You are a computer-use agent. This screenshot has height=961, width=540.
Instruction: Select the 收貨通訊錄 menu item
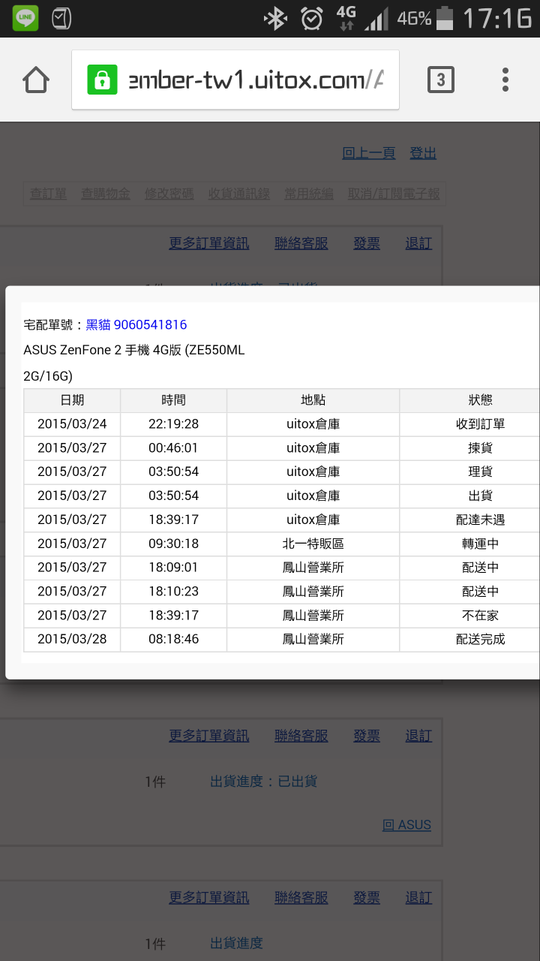pyautogui.click(x=238, y=194)
